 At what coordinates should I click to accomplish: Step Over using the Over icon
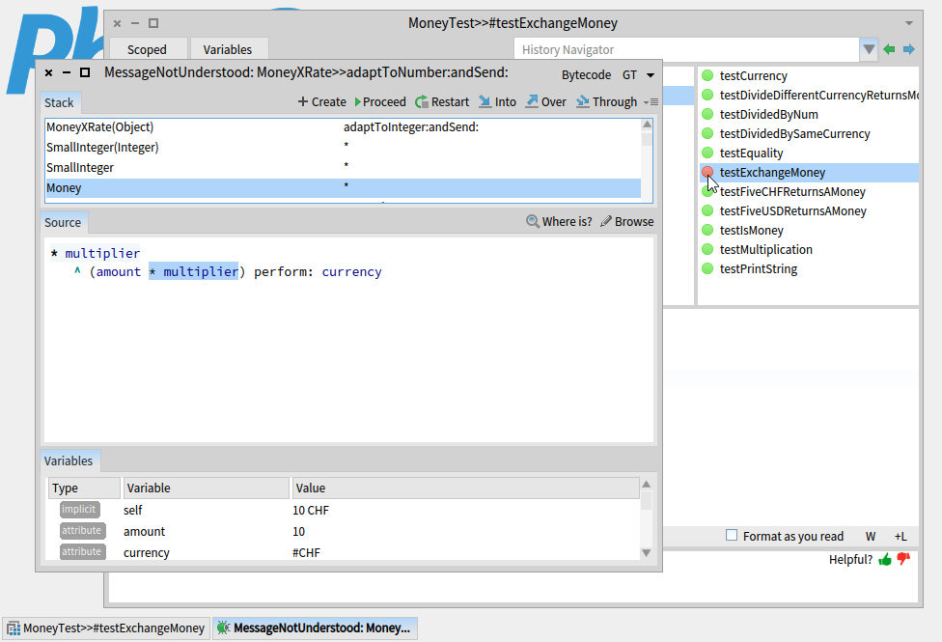[x=532, y=101]
